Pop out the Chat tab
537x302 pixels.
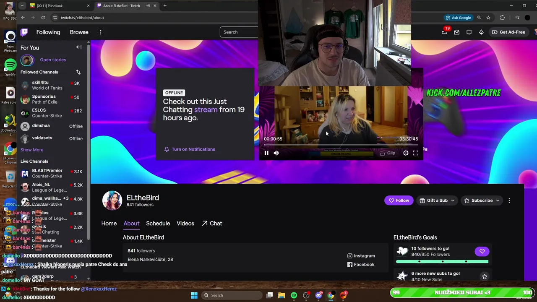click(212, 224)
